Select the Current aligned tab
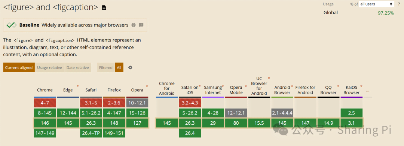 19,68
